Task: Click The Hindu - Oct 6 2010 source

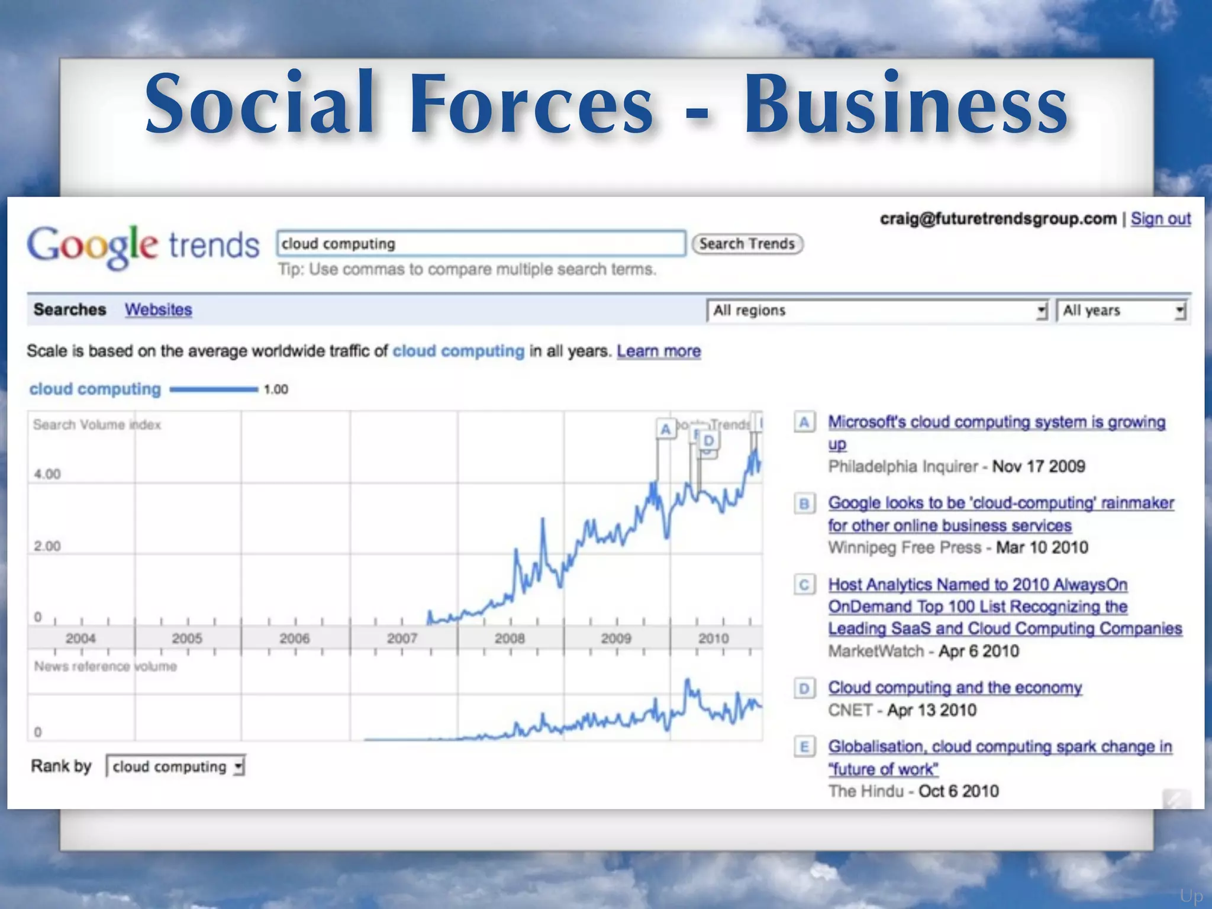Action: click(913, 791)
